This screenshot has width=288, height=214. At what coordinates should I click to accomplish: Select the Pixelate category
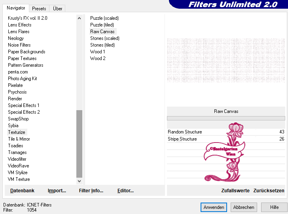point(15,85)
